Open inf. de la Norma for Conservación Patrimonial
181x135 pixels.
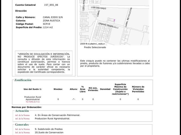pos(22,115)
